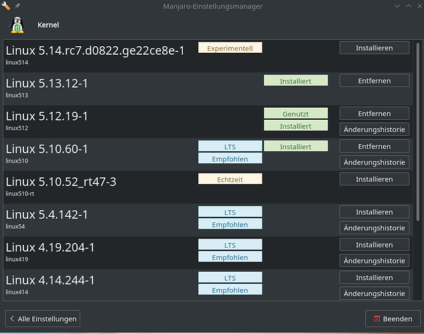The width and height of the screenshot is (424, 334).
Task: Install the Linux 5.4.142-1 kernel
Action: coord(374,212)
